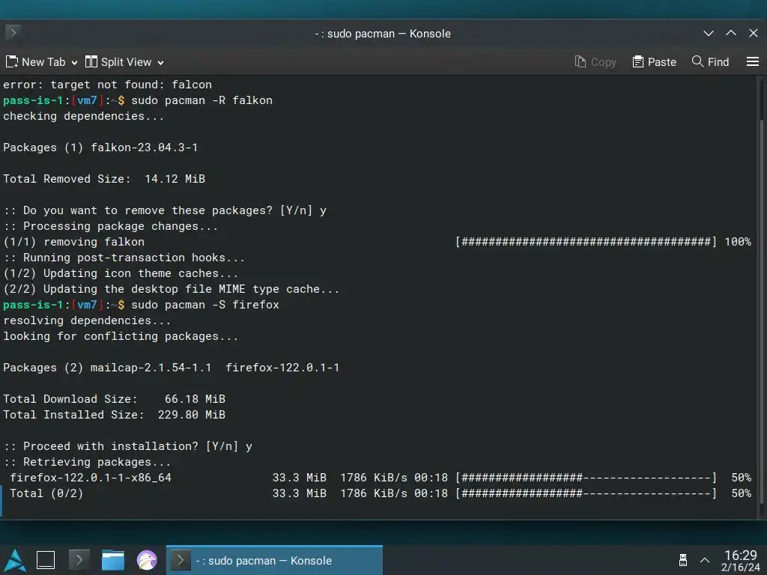Click '(1/2) Updating icon theme caches...' line
This screenshot has width=767, height=575.
tap(121, 273)
